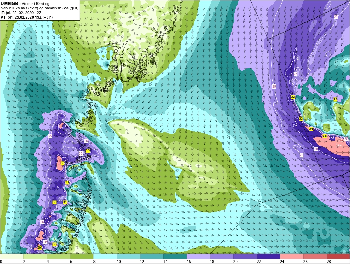Click the red 28+ legend swatch

tap(338, 256)
